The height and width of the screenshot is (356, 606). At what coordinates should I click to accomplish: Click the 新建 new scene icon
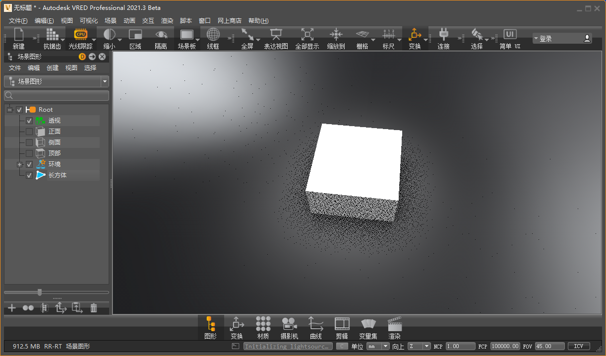(x=19, y=35)
